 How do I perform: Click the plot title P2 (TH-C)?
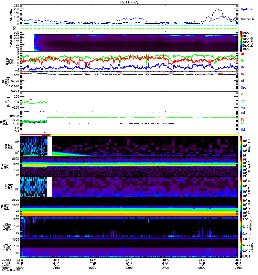[x=129, y=2]
